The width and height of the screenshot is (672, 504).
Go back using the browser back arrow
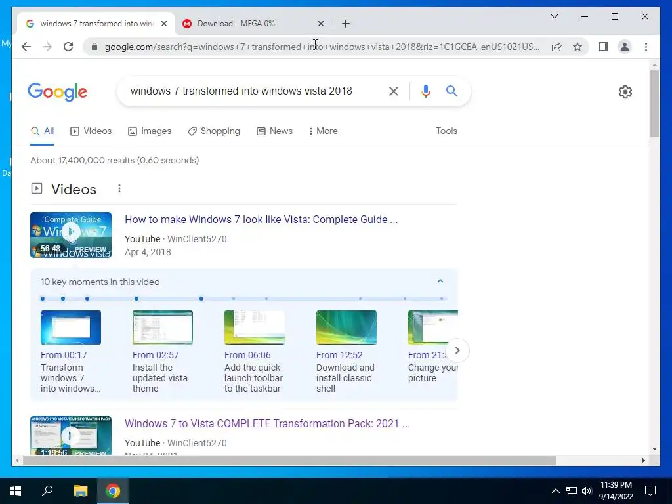pyautogui.click(x=26, y=47)
